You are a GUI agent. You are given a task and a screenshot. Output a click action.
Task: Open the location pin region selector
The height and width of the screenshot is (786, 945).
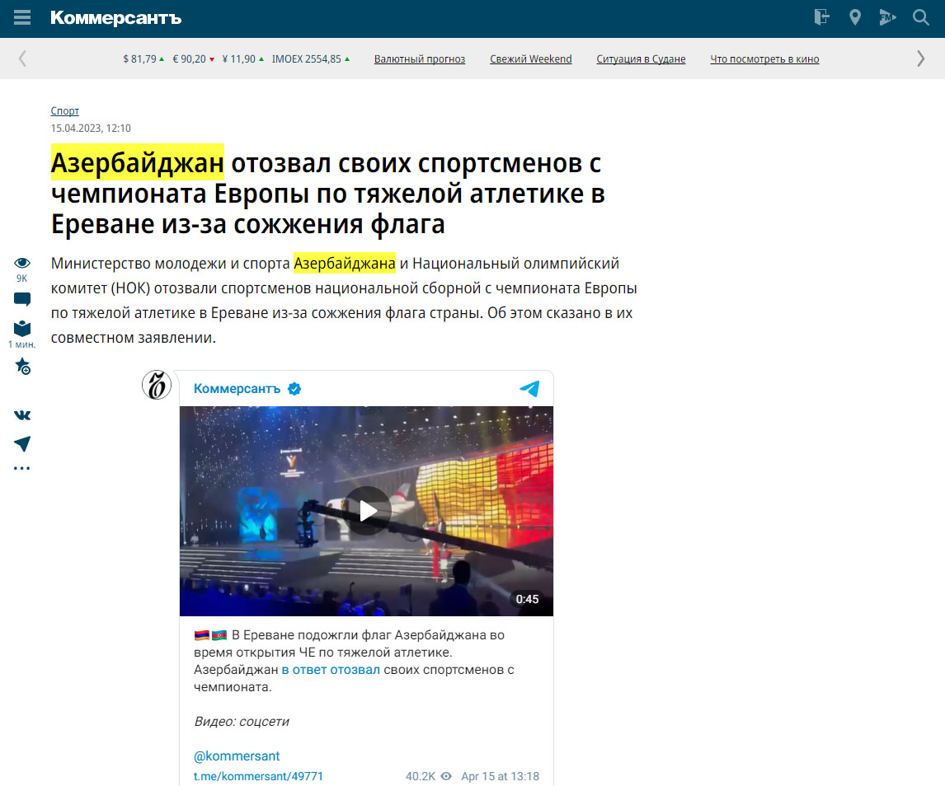click(x=855, y=17)
